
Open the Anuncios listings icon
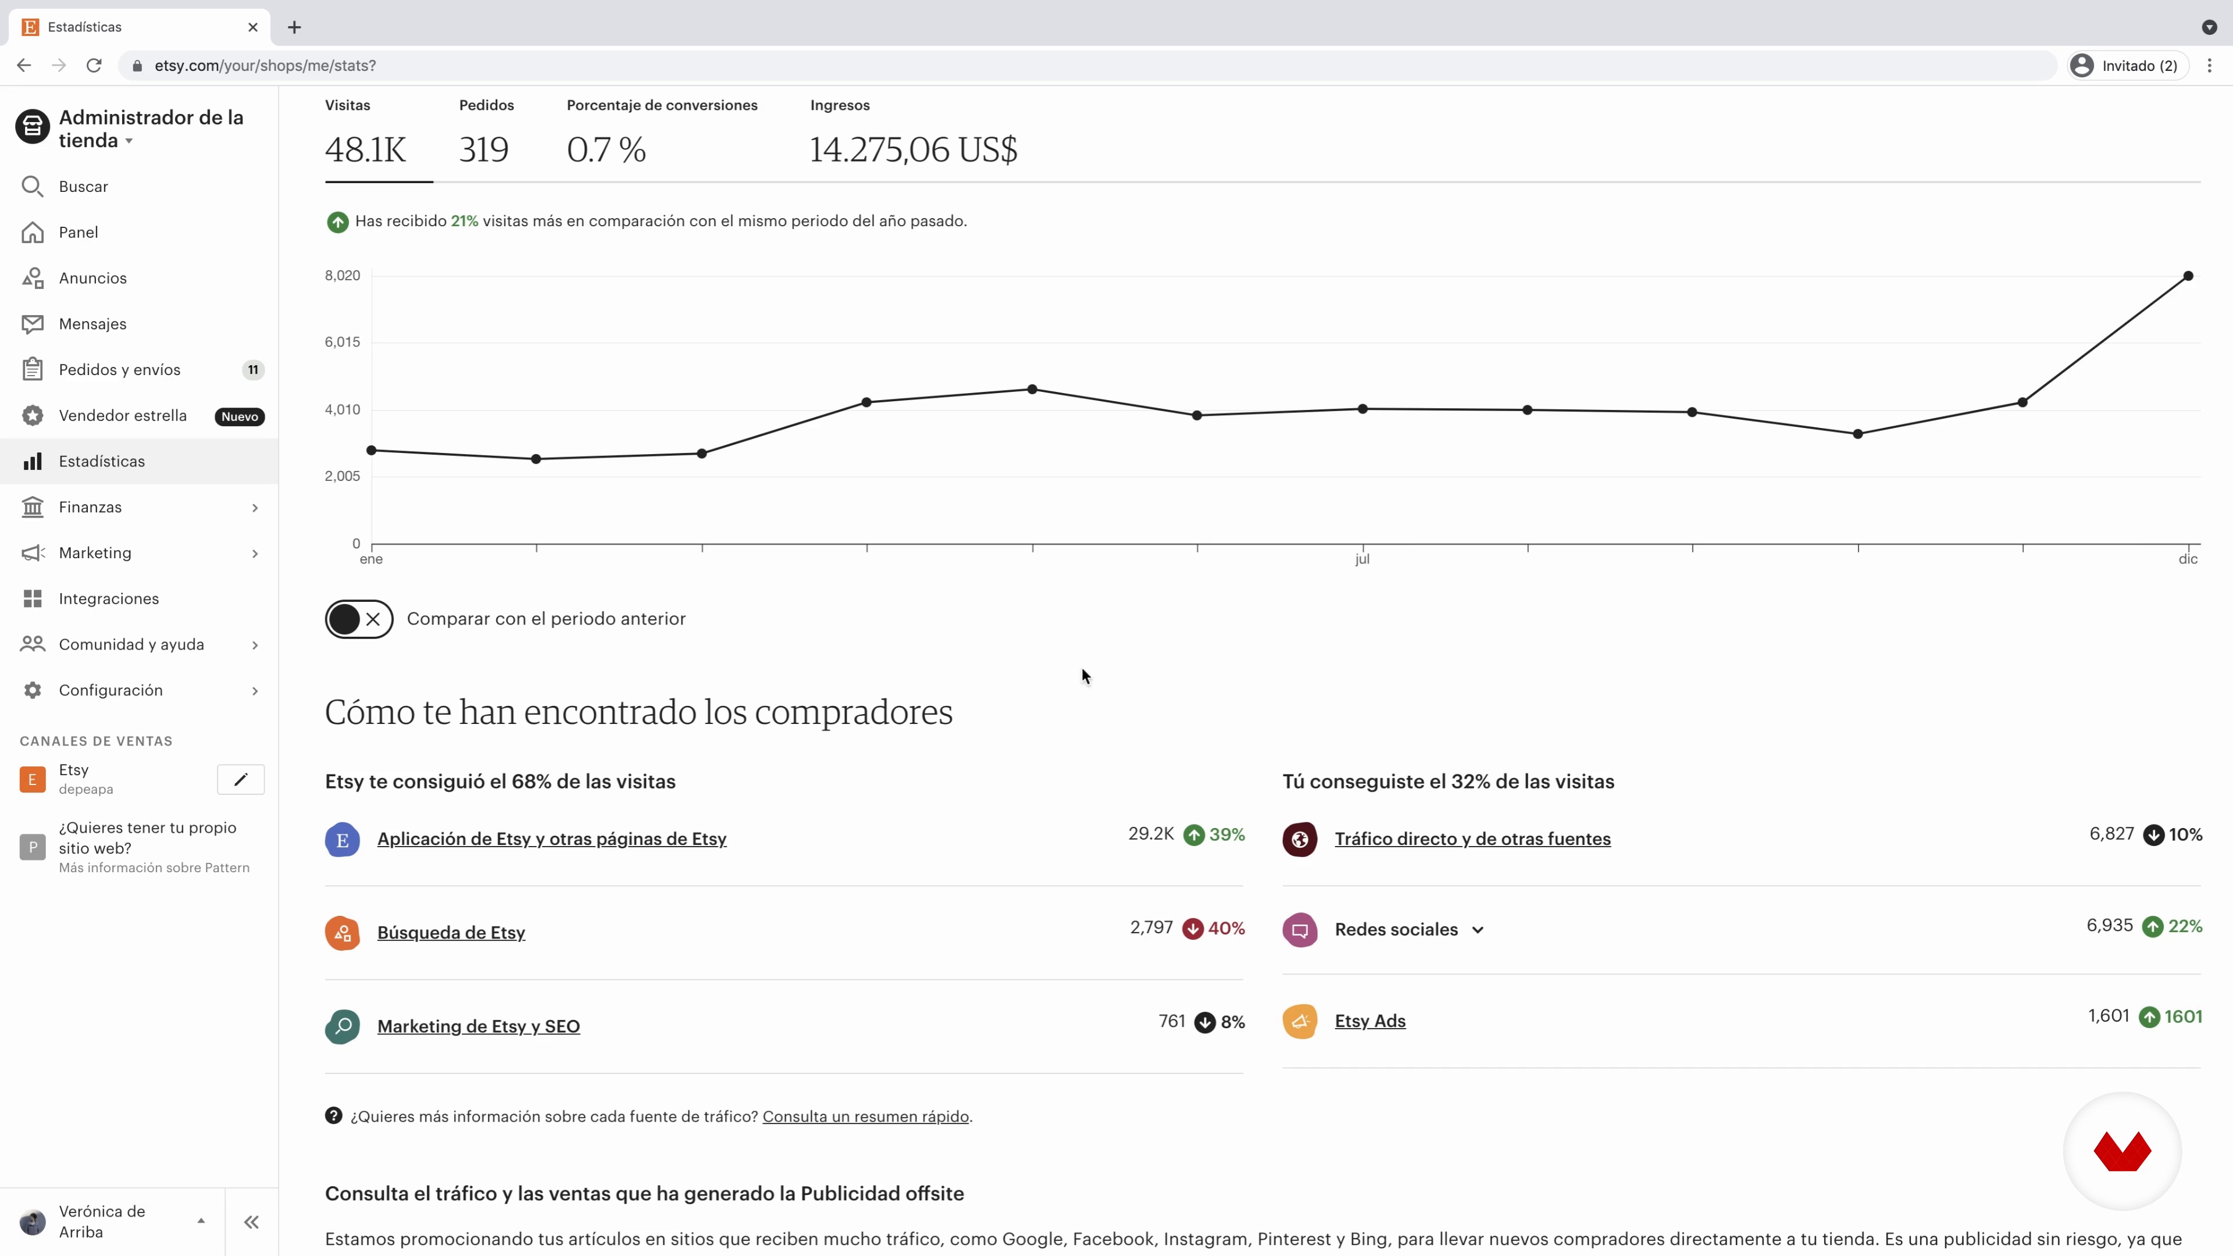tap(32, 279)
